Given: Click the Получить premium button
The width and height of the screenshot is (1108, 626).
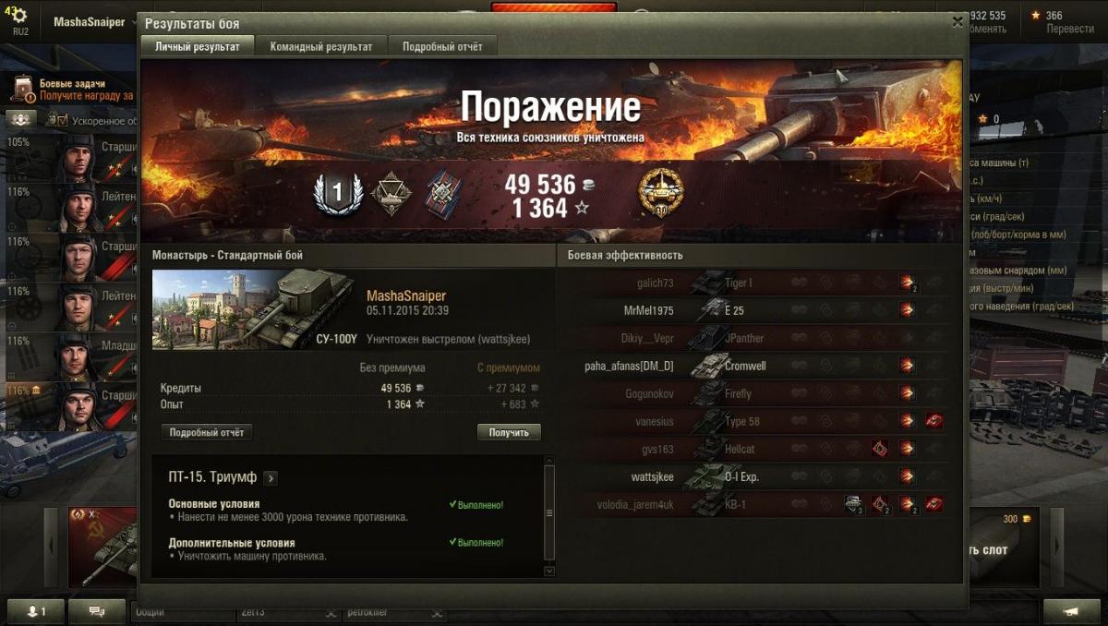Looking at the screenshot, I should point(509,432).
